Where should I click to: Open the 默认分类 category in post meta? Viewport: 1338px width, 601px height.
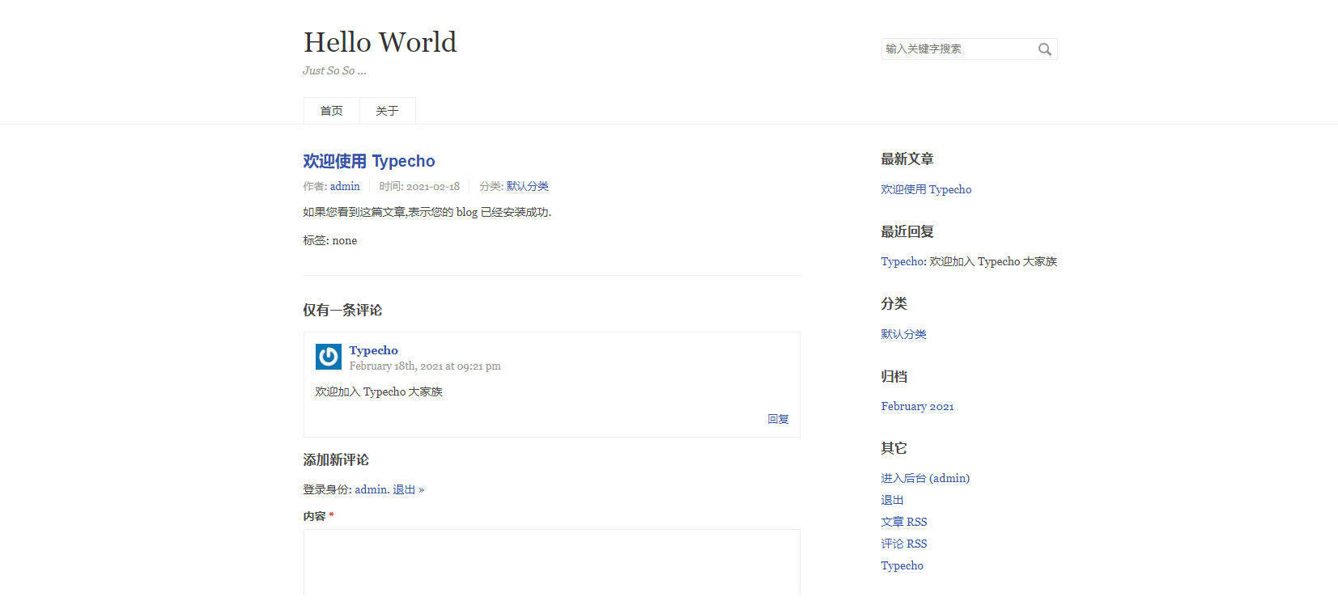528,186
